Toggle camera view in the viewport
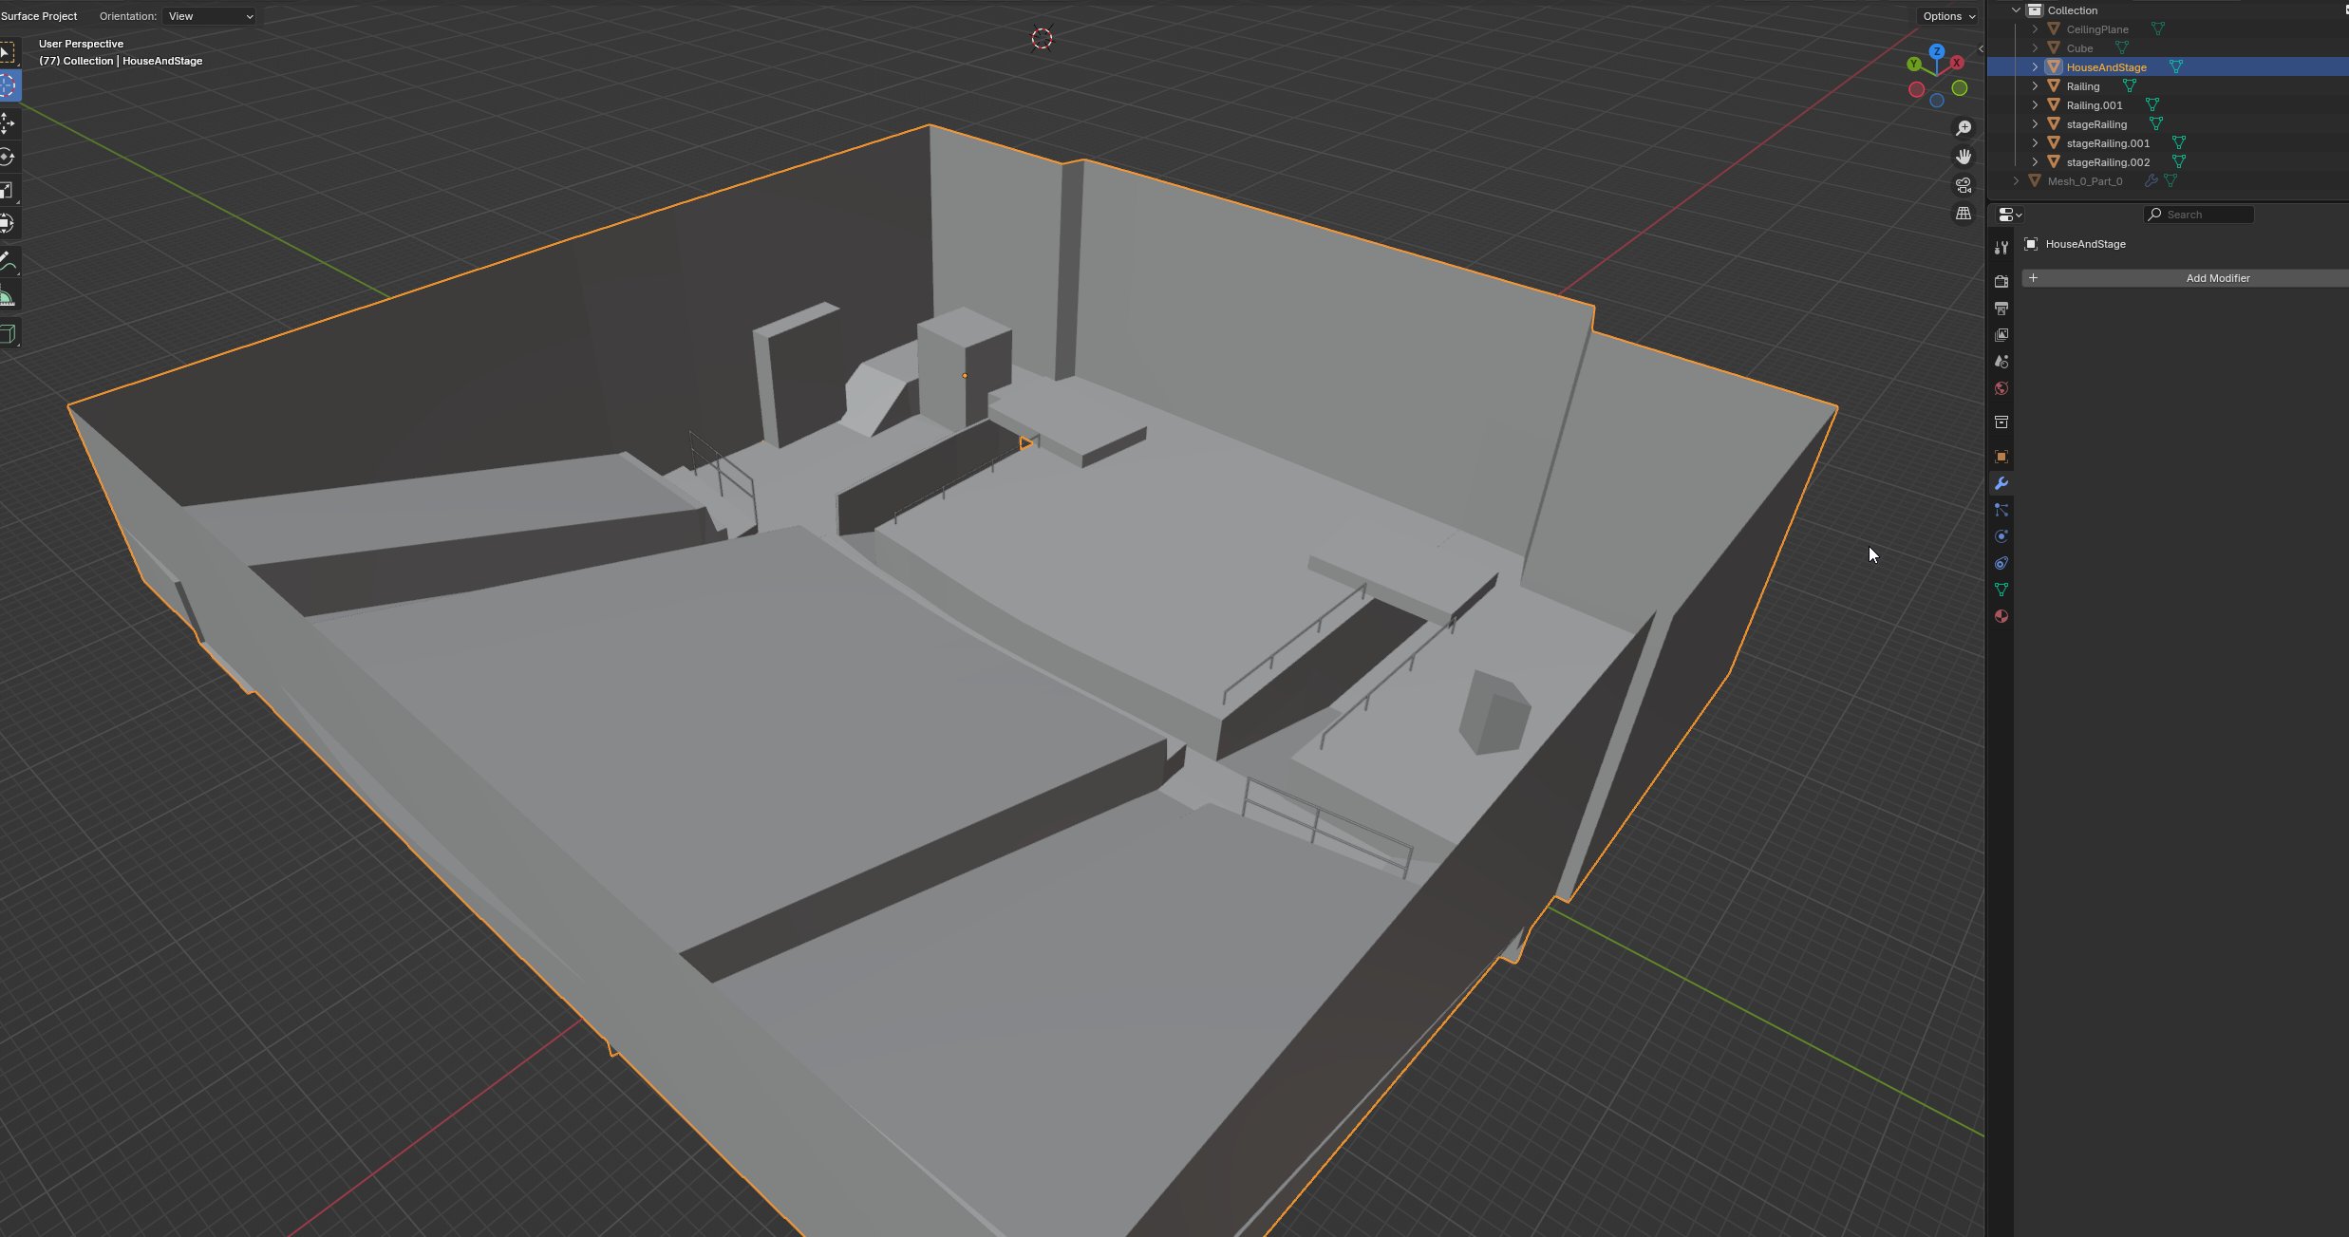The height and width of the screenshot is (1237, 2349). 1963,185
